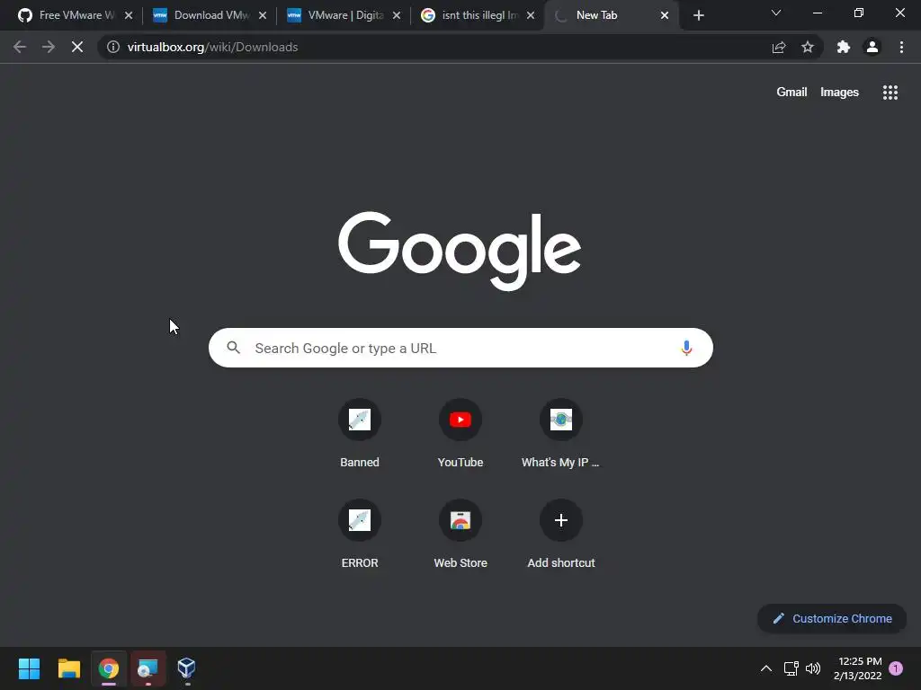
Task: Close the Free VMware W tab
Action: click(129, 15)
